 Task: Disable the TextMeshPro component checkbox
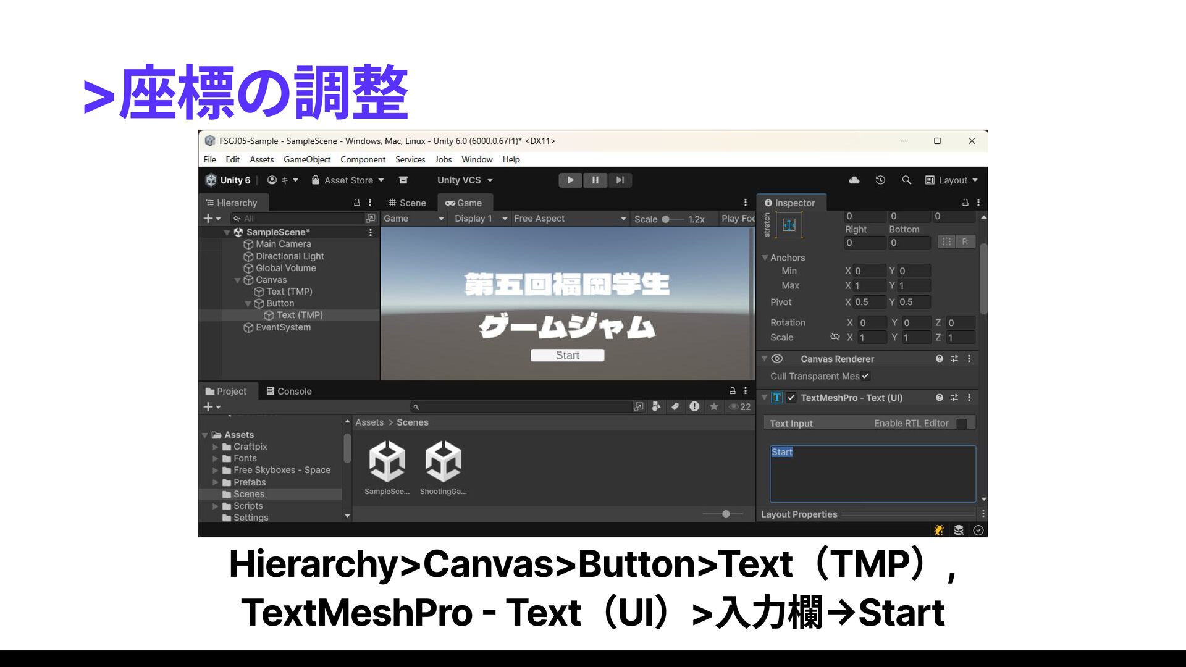tap(791, 398)
